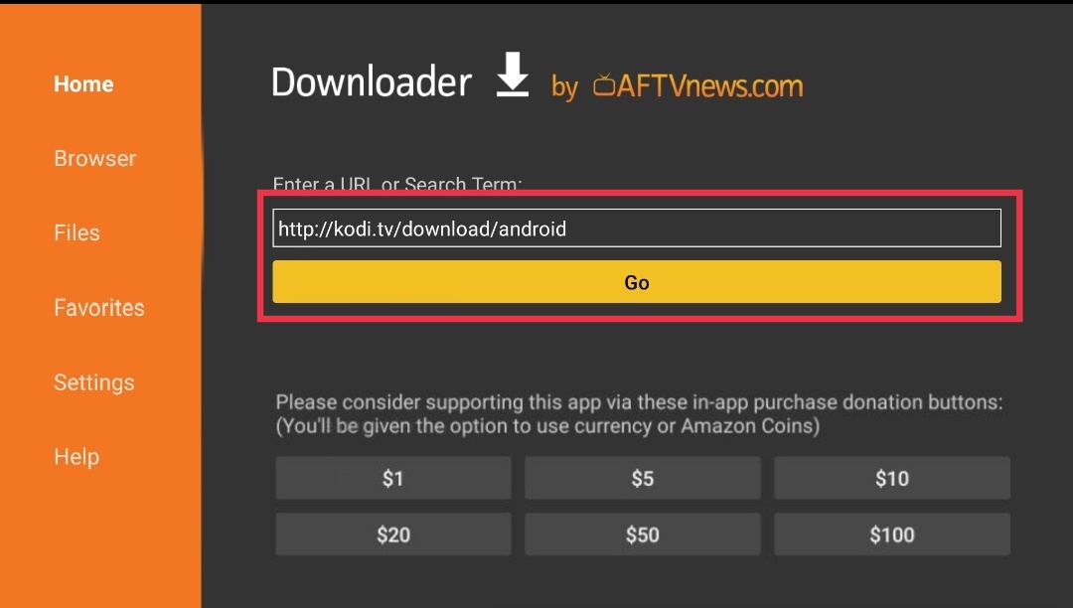Select the $10 donation button
Screen dimensions: 1073x608
click(891, 478)
